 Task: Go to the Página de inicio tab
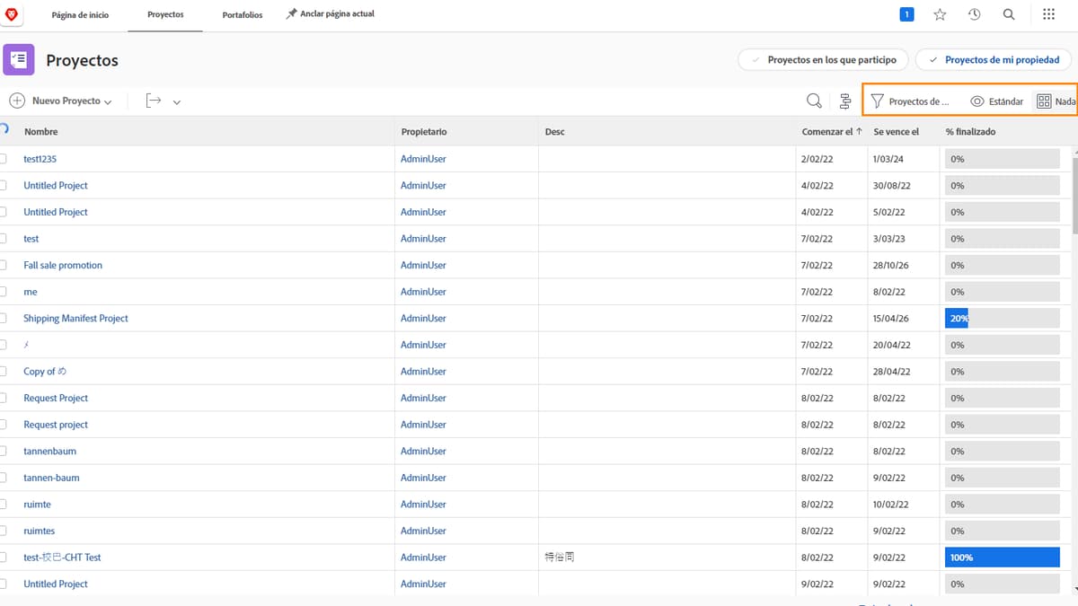pos(80,14)
